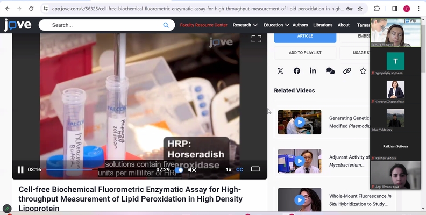Viewport: 426px width, 215px height.
Task: Expand the Education dropdown menu
Action: point(276,25)
